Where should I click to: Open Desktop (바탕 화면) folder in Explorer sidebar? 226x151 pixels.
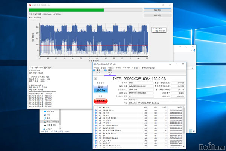pos(49,112)
